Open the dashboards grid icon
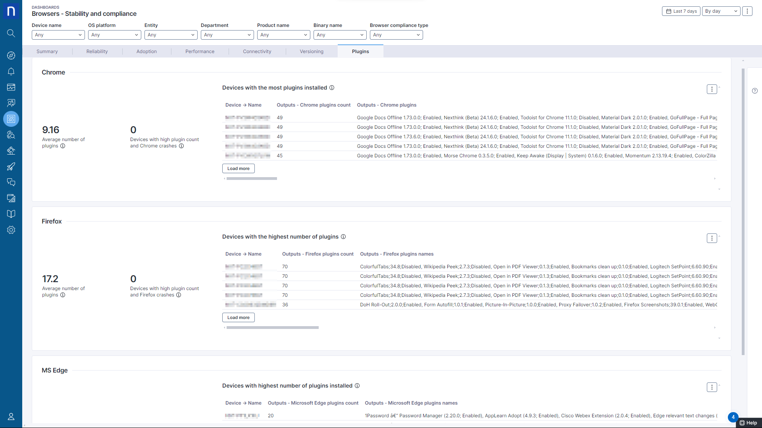Screen dimensions: 762x428 11,119
